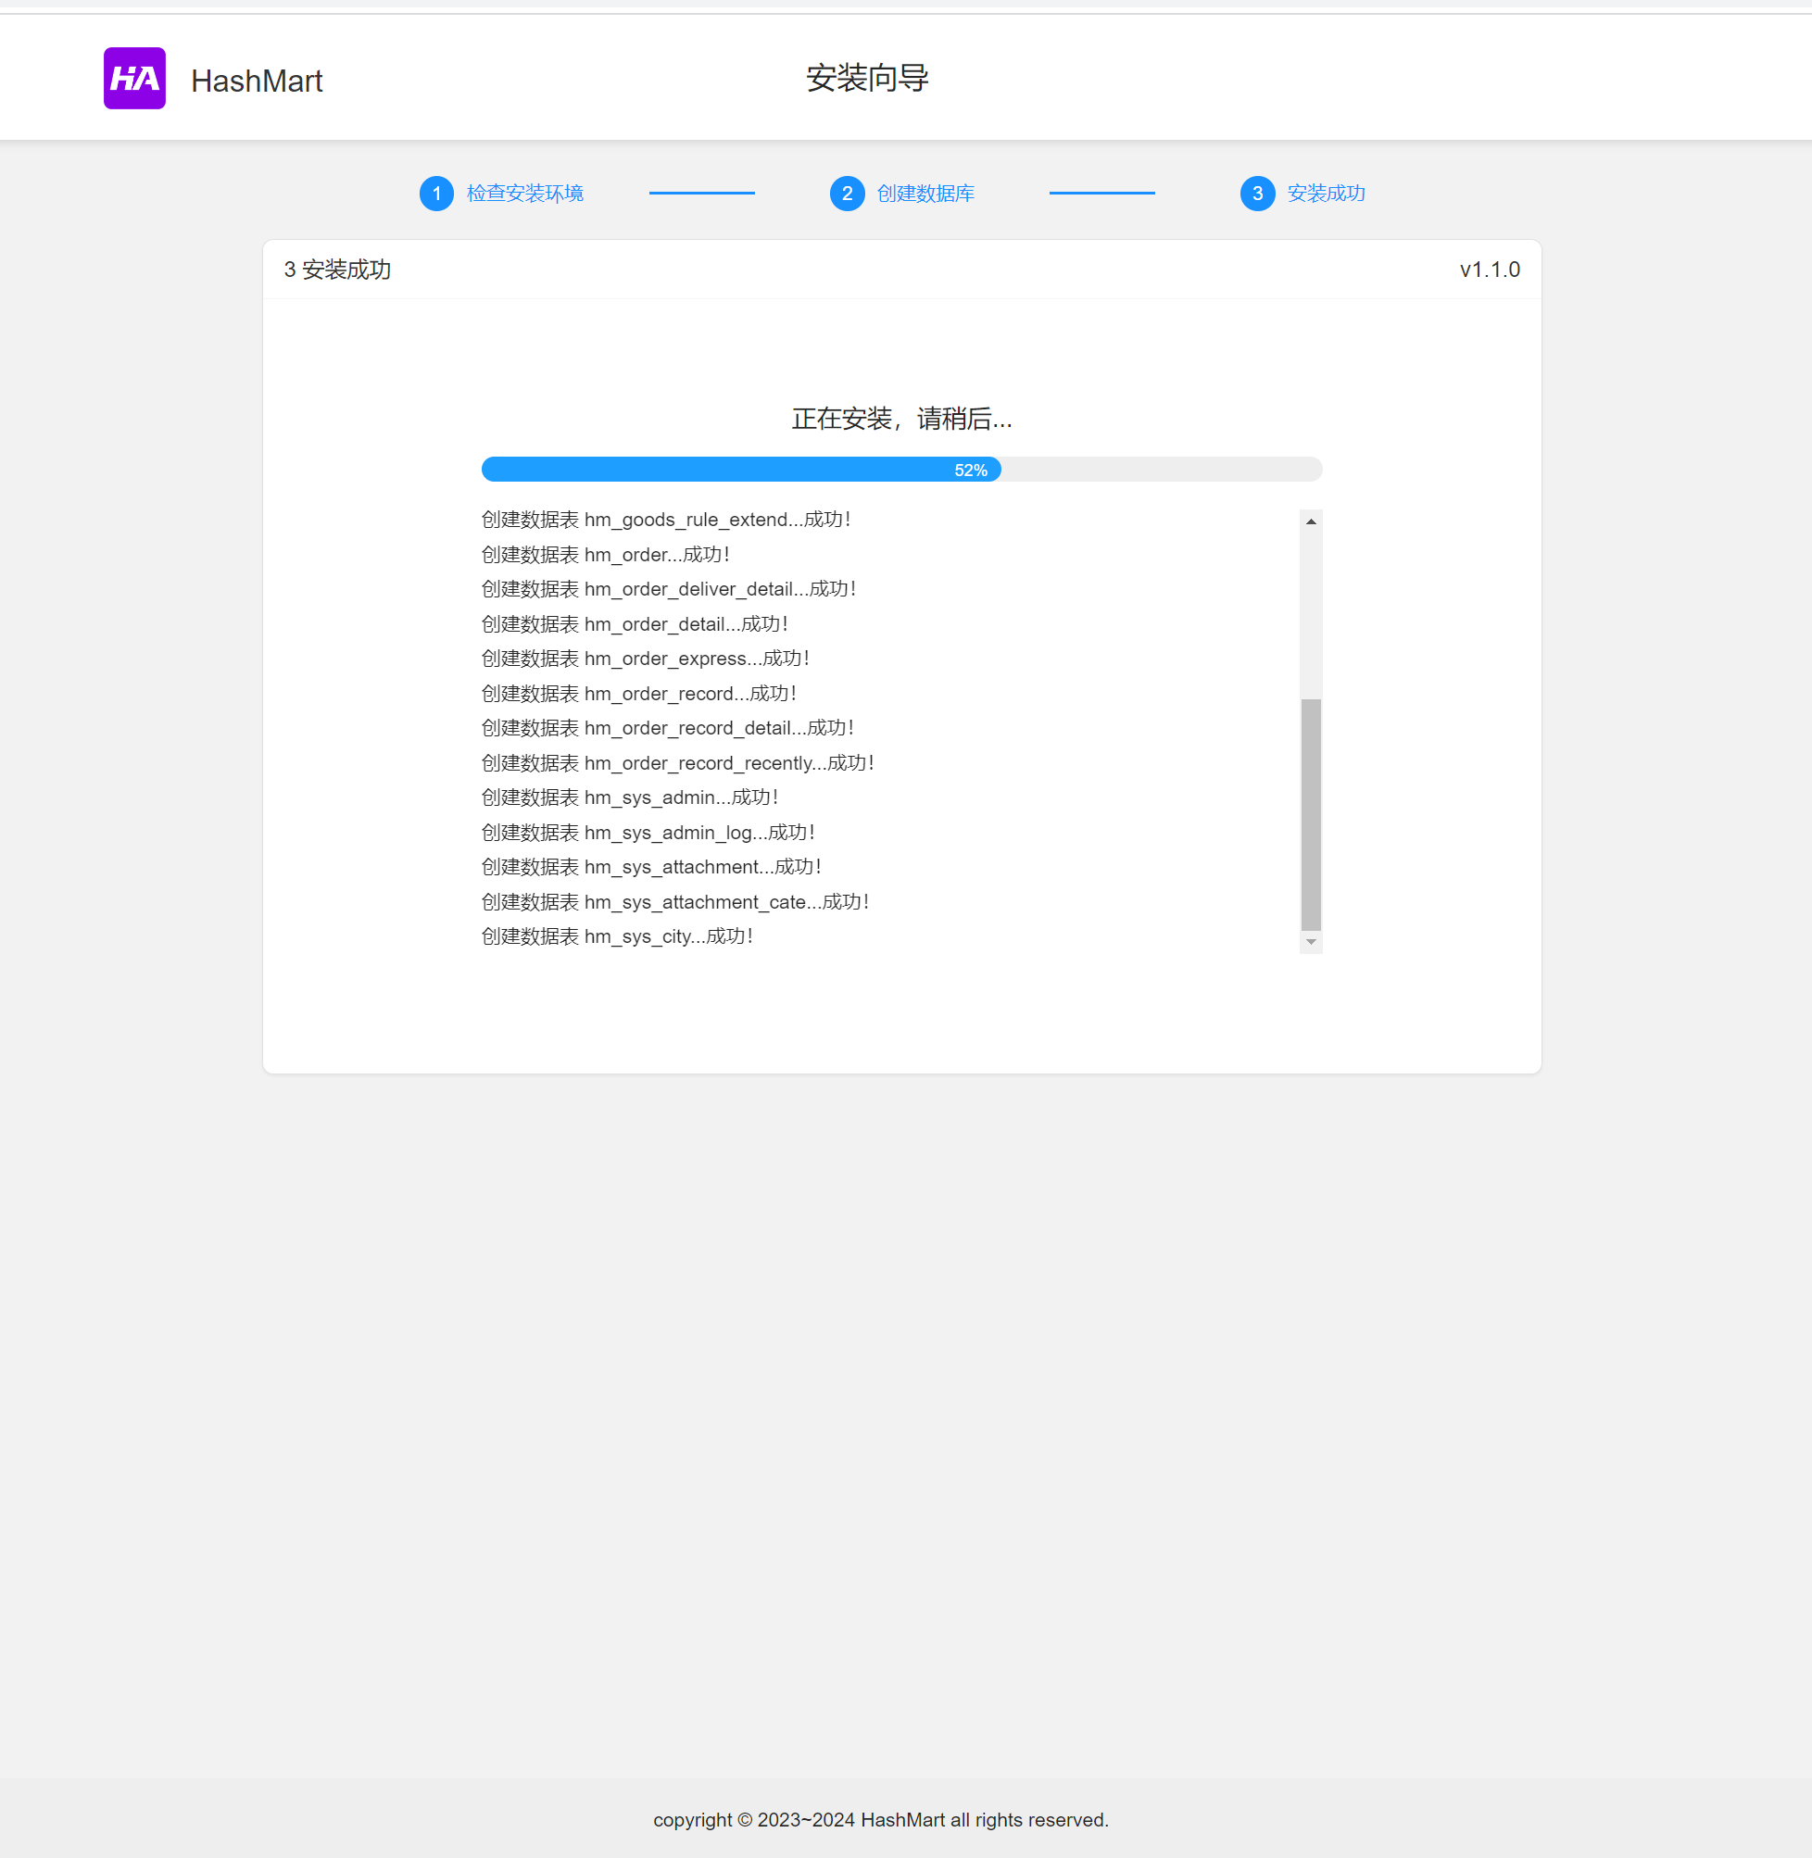Select the 检查安装环境 step label
The image size is (1812, 1858).
click(524, 194)
